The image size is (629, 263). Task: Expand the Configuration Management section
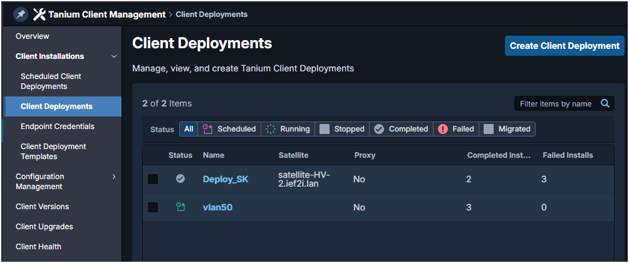coord(113,177)
